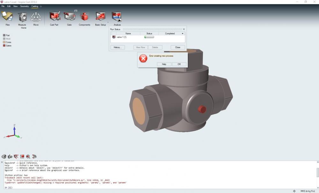
Task: Toggle Mold legend visibility
Action: click(x=4, y=39)
